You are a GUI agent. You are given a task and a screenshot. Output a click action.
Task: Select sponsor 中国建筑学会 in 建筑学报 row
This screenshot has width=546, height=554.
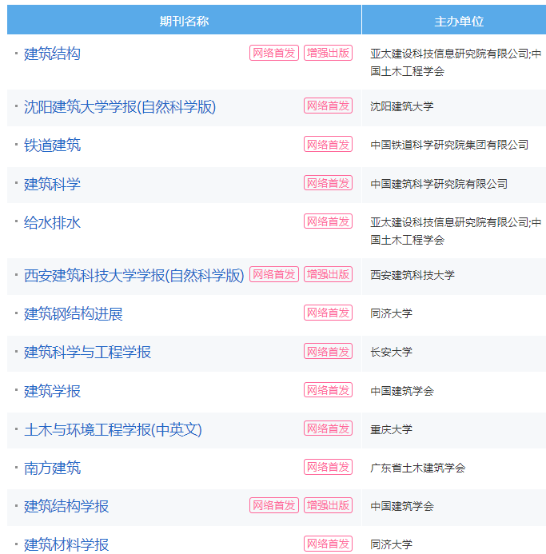402,391
